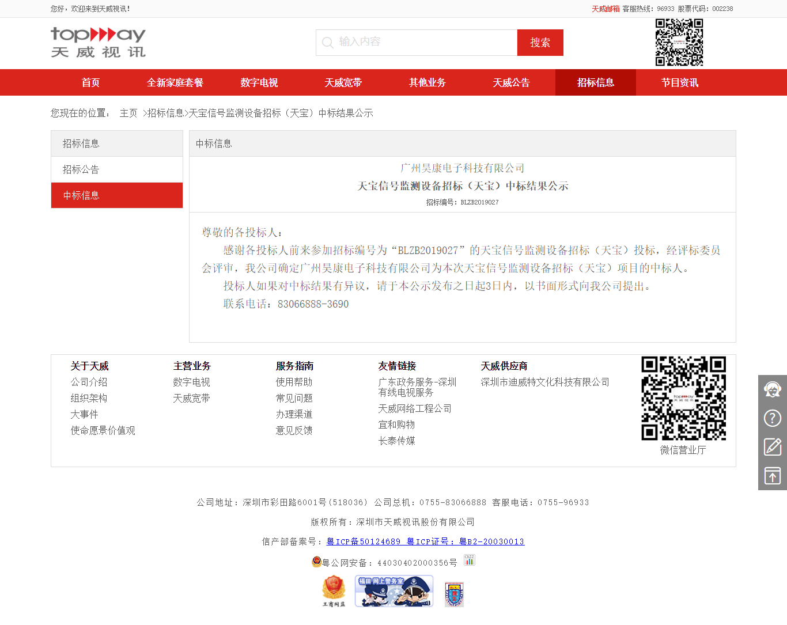This screenshot has width=787, height=625.
Task: Click the 工商网监 red badge icon
Action: click(x=334, y=591)
